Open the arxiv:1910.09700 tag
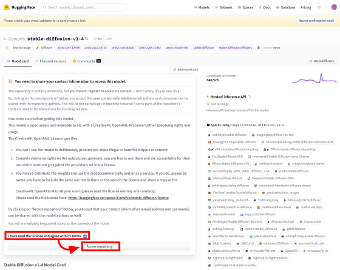 pyautogui.click(x=177, y=48)
